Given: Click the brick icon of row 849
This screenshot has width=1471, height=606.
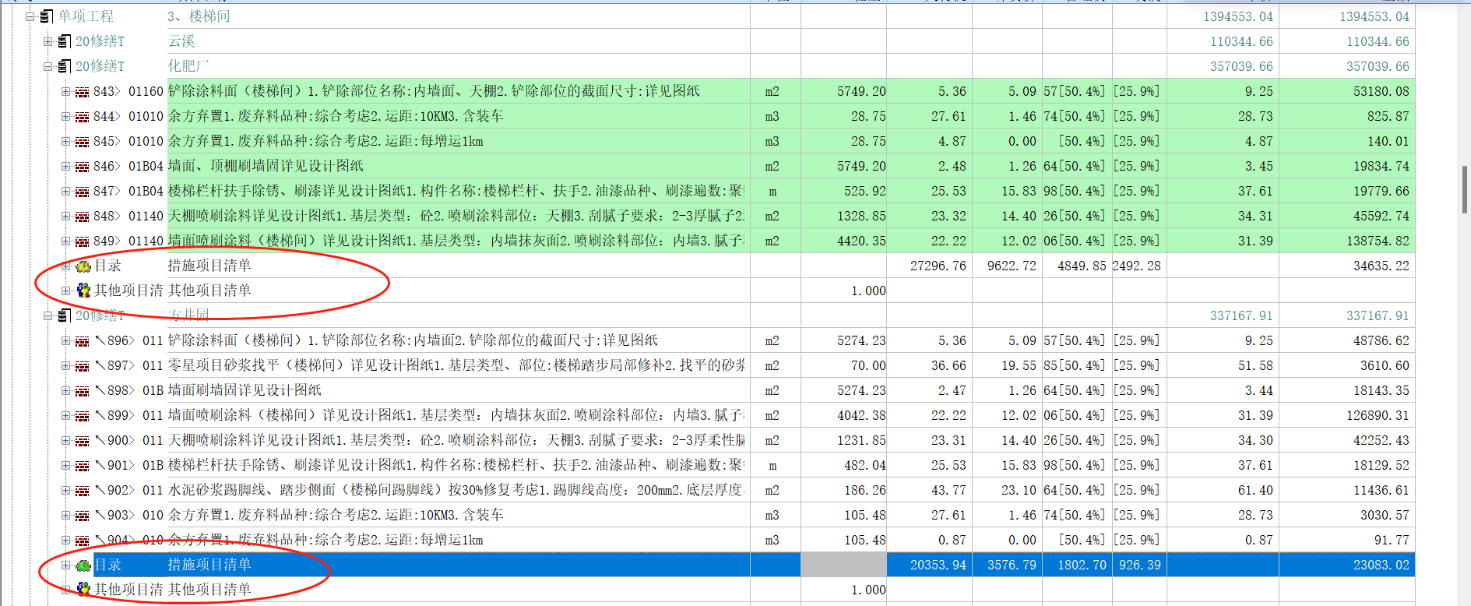Looking at the screenshot, I should tap(82, 241).
